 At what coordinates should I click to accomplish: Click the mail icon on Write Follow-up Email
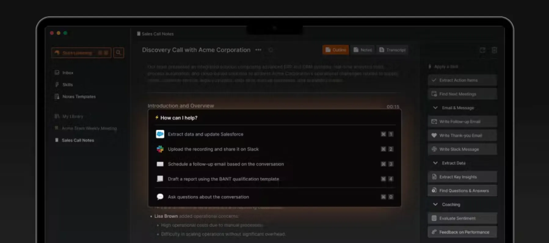coord(434,121)
